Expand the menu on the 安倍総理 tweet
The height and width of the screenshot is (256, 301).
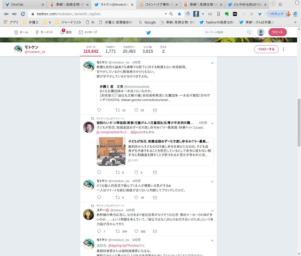click(x=212, y=63)
